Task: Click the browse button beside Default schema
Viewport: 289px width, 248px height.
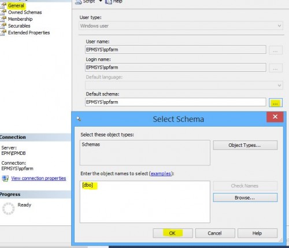Action: 276,103
